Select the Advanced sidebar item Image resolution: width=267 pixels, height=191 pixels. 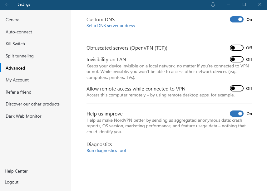[15, 68]
